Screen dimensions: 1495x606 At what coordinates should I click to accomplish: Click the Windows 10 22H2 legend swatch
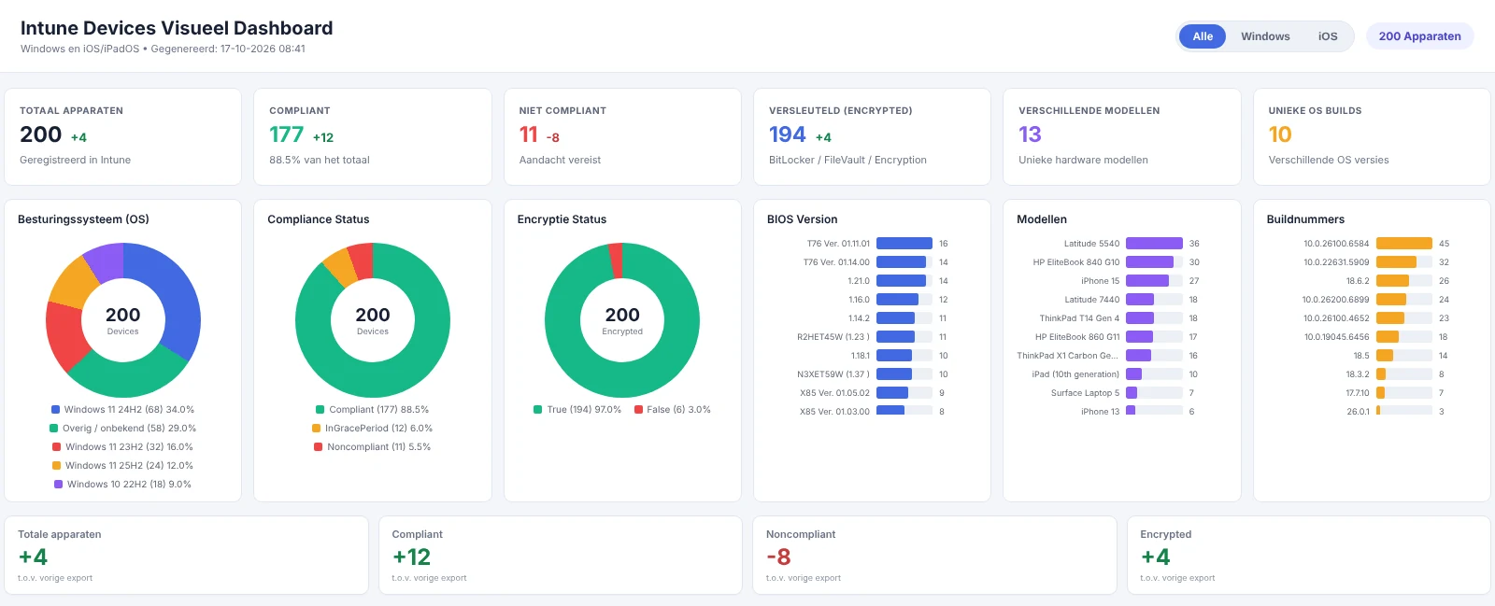(x=58, y=485)
